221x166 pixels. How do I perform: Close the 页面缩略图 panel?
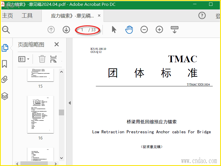pos(57,45)
